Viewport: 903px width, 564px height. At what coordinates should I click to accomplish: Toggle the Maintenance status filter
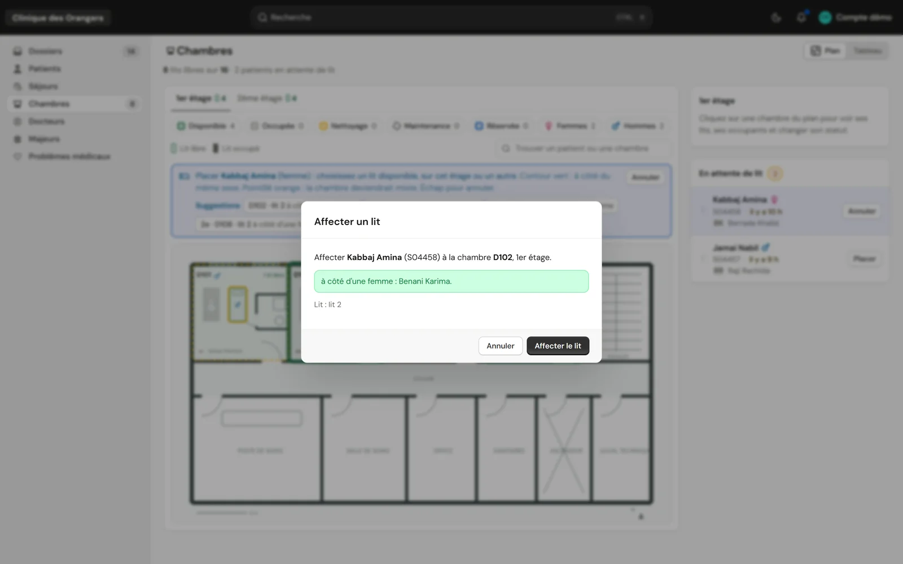(426, 126)
